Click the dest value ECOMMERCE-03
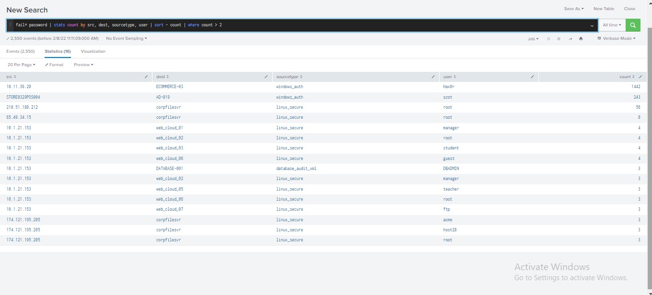This screenshot has height=295, width=652. coord(170,87)
